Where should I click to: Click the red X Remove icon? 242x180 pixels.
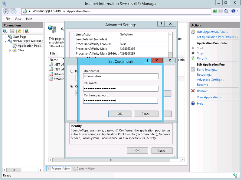[x=193, y=91]
